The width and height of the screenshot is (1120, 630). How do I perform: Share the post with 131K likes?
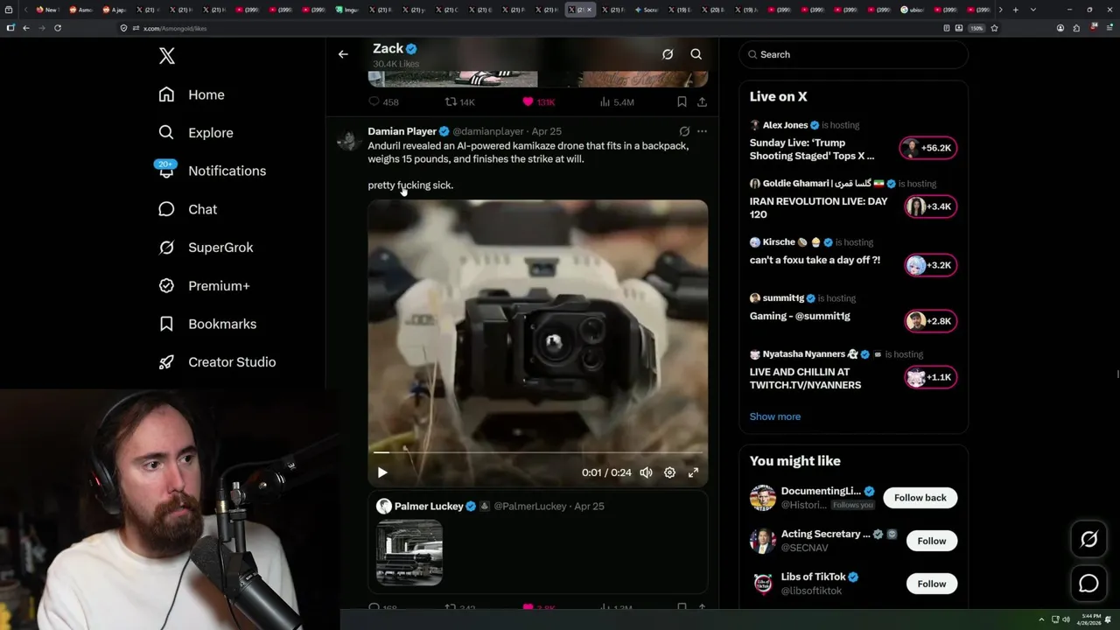click(x=702, y=102)
